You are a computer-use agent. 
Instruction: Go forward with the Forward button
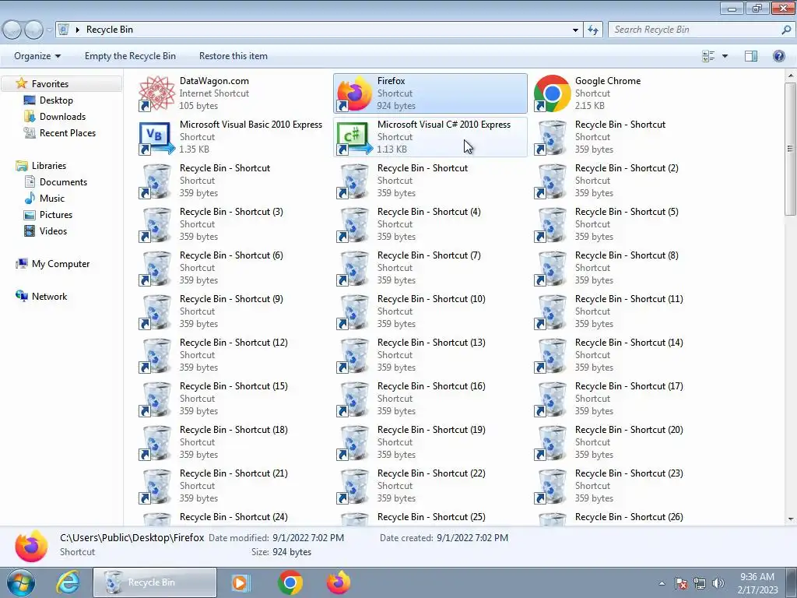(34, 30)
